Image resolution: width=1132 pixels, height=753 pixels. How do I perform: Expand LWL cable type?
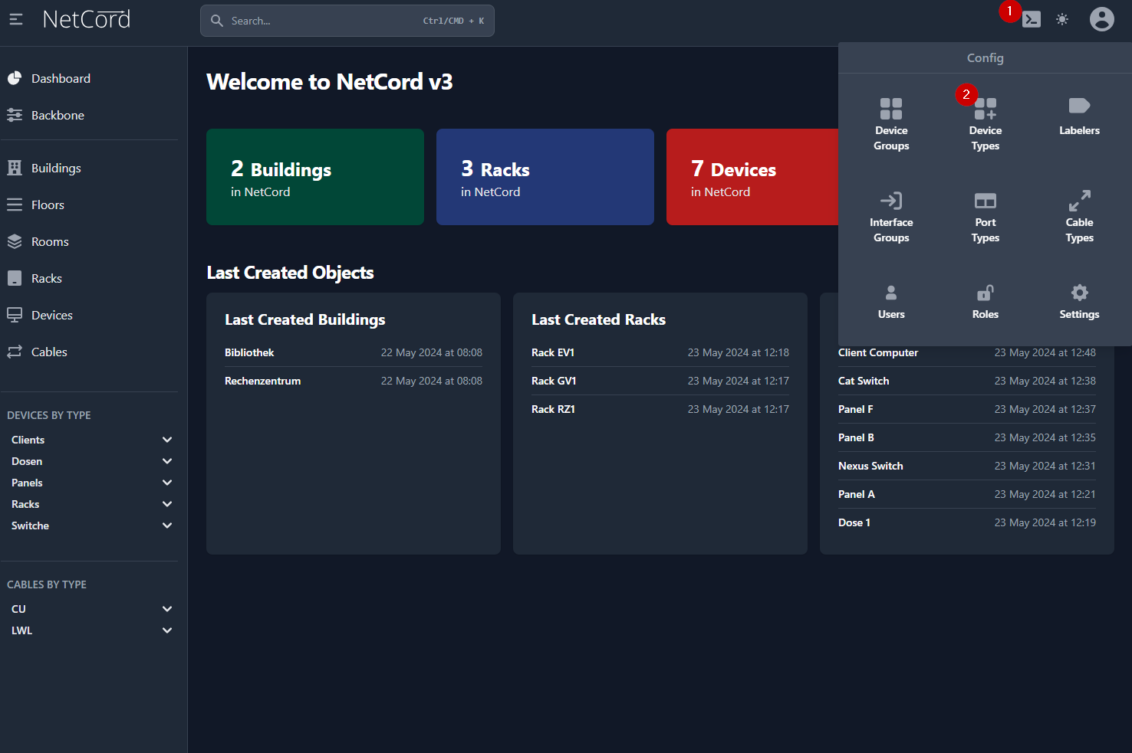[x=166, y=630]
